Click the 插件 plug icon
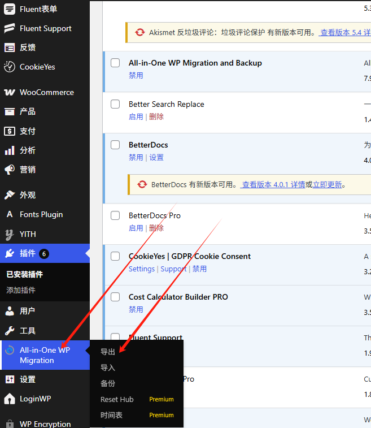The image size is (371, 428). point(10,253)
